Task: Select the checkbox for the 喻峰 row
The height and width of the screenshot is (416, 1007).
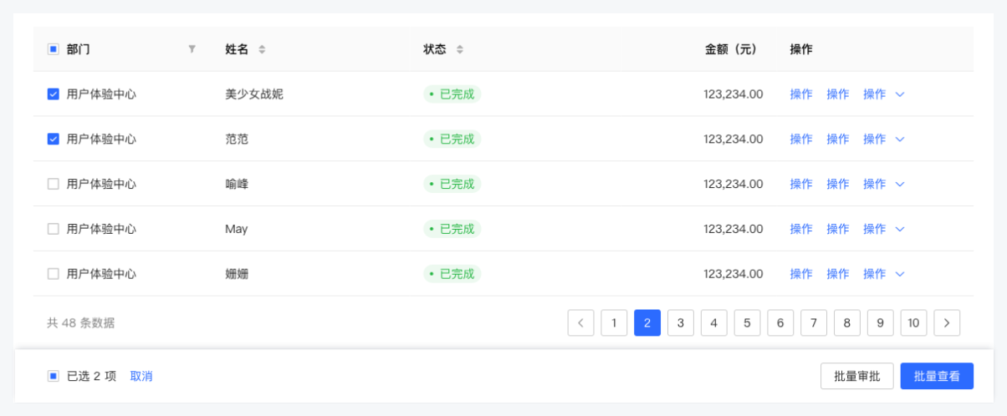Action: pyautogui.click(x=54, y=184)
